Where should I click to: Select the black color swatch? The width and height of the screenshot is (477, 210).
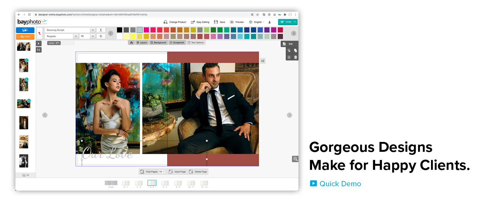(120, 30)
